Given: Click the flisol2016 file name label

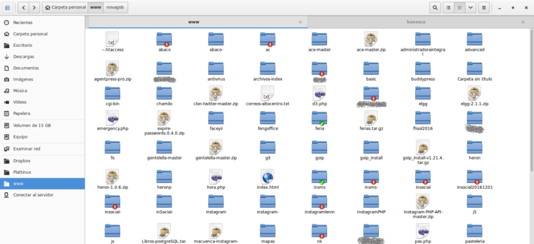Looking at the screenshot, I should [422, 129].
